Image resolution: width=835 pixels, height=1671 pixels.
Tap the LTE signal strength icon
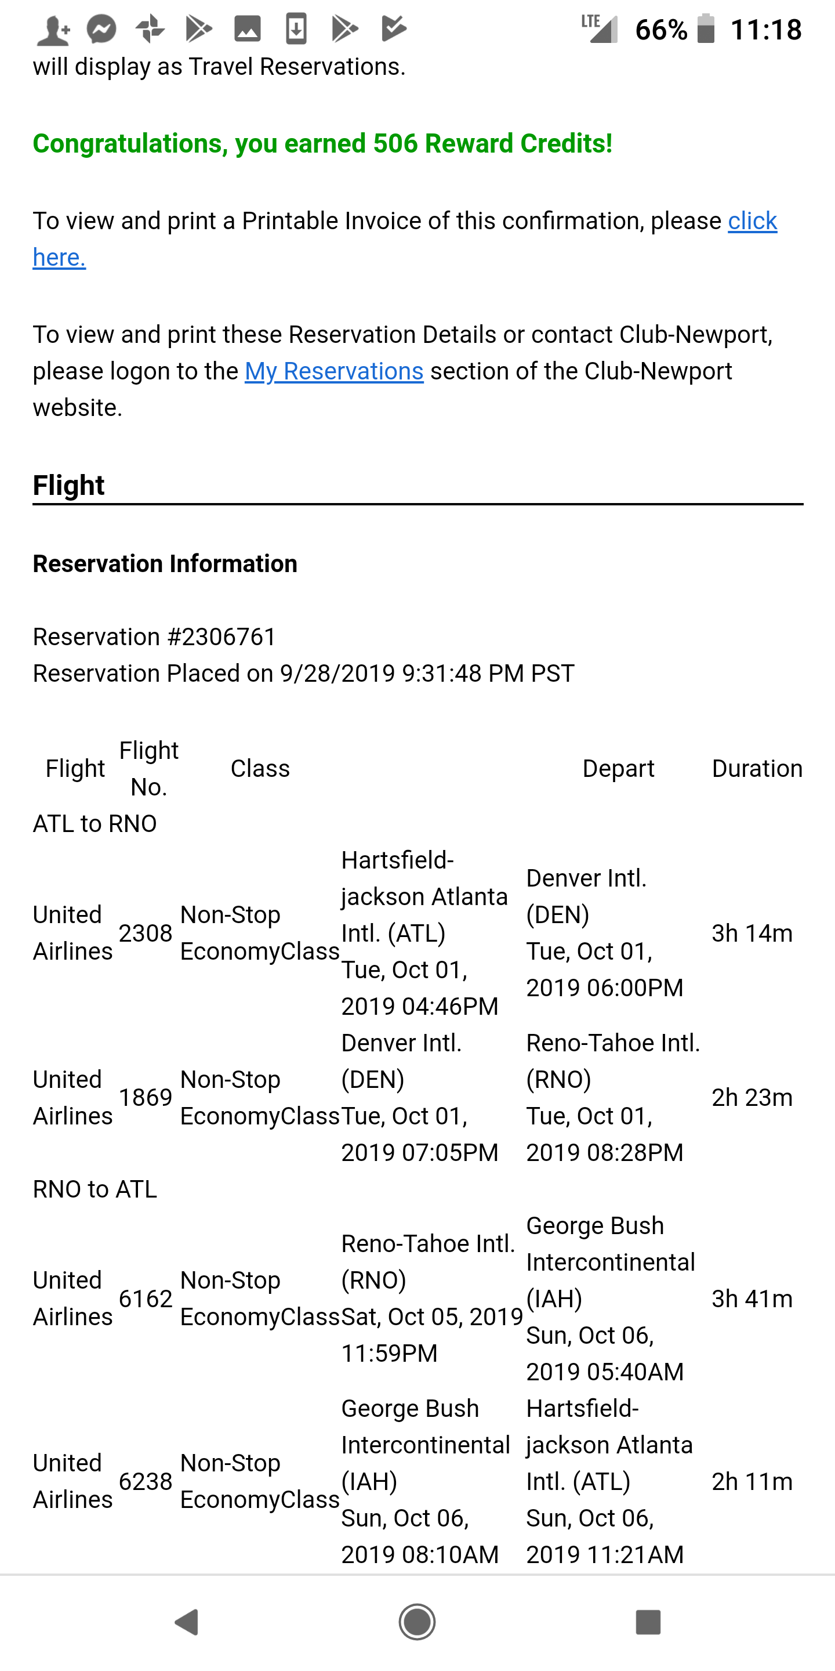pos(600,28)
